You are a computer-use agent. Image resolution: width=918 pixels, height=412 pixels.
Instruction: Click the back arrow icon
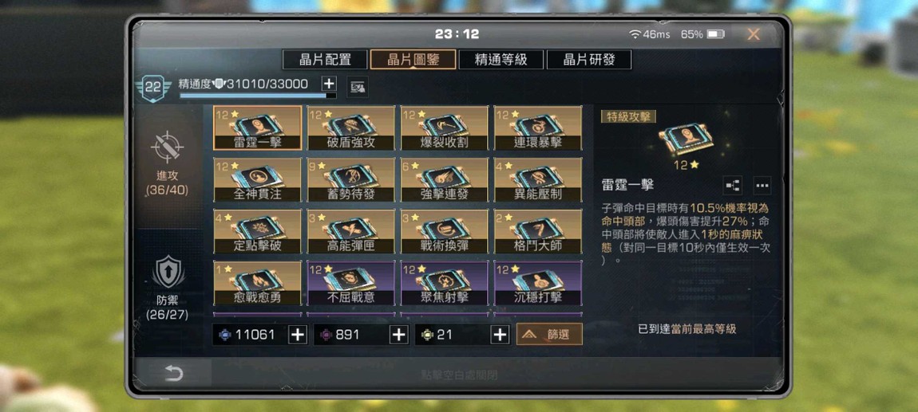[173, 373]
